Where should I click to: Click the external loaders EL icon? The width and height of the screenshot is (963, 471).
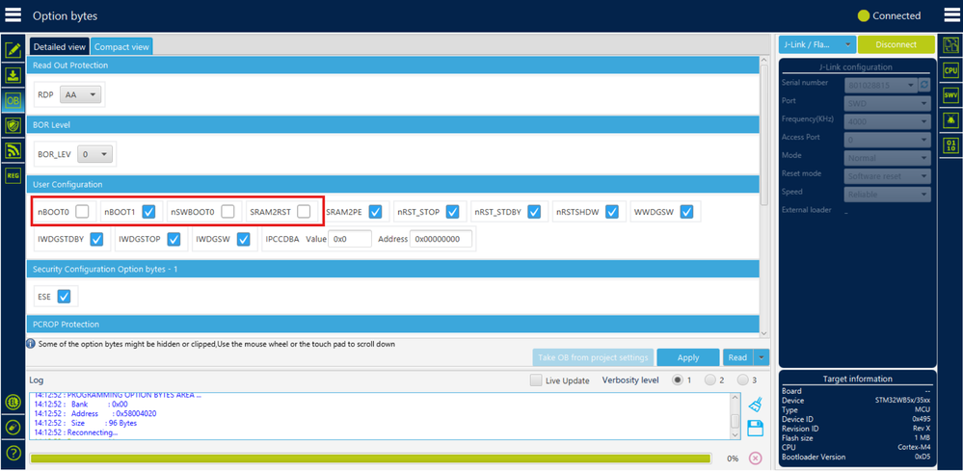point(13,403)
